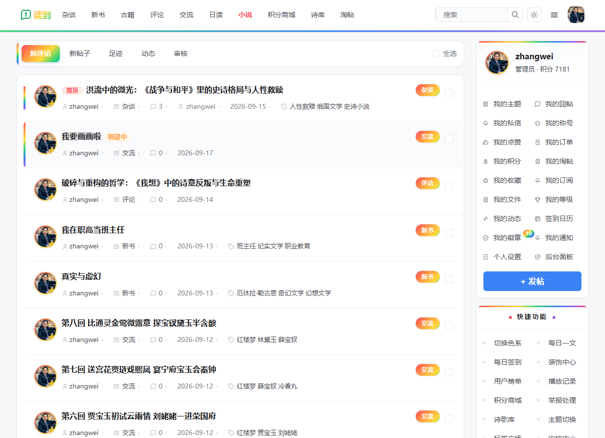Image resolution: width=605 pixels, height=438 pixels.
Task: Click the 置顶 badge on the first post
Action: 72,91
